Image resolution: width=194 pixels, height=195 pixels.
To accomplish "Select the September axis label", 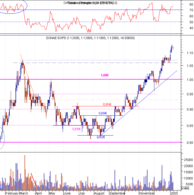I will (117, 193).
